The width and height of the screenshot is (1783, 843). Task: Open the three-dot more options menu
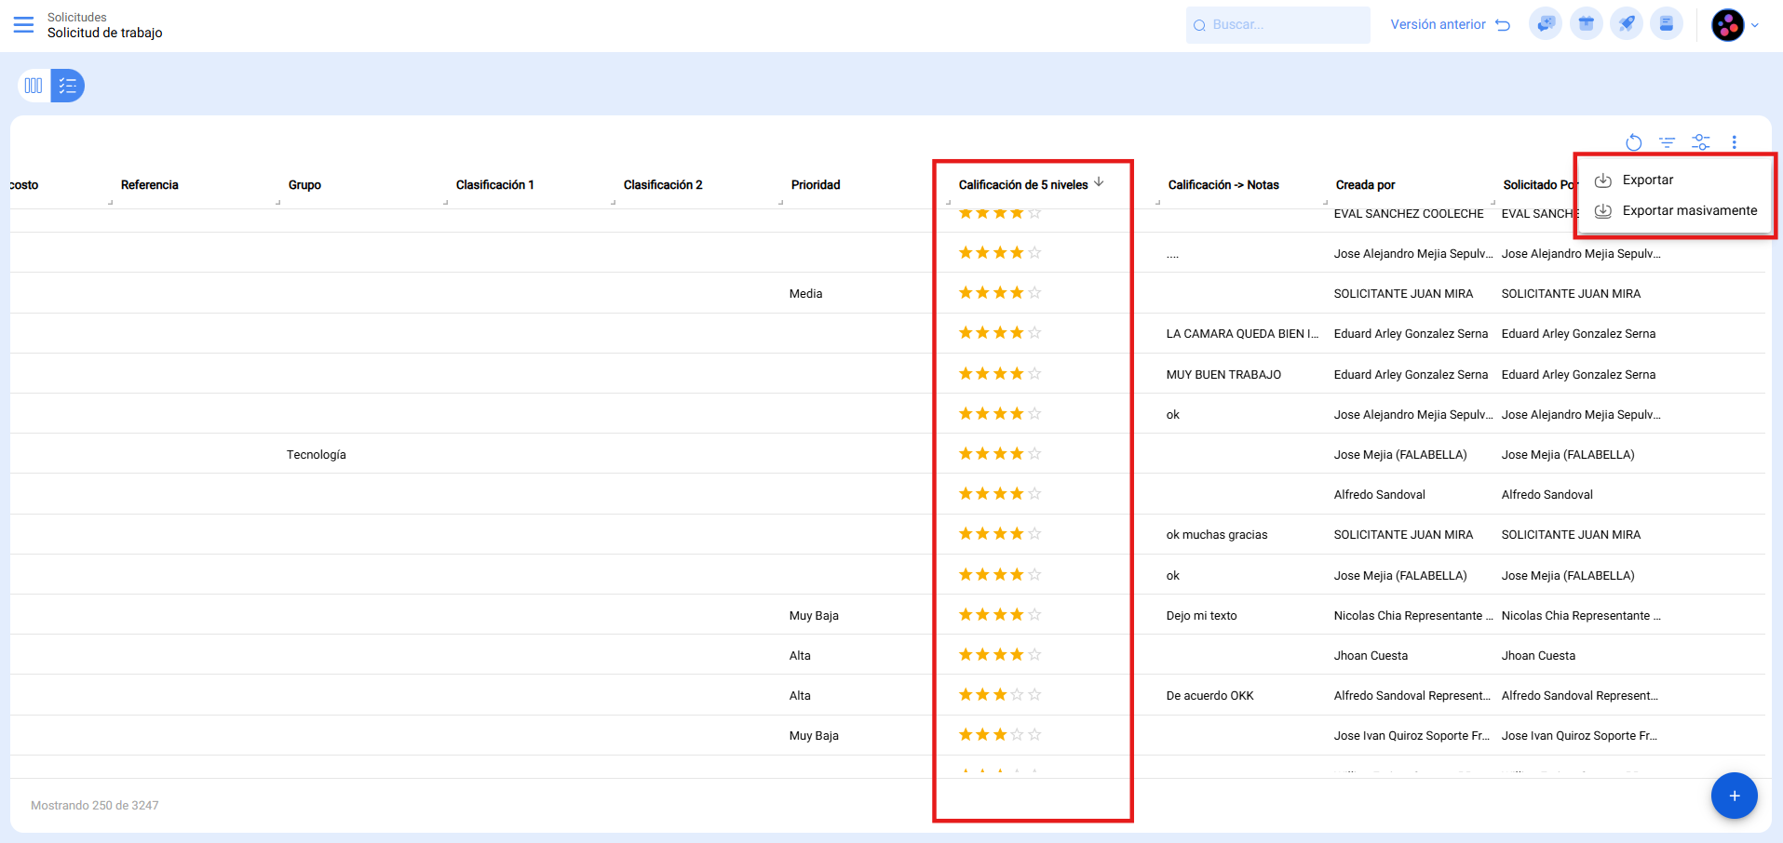point(1734,142)
